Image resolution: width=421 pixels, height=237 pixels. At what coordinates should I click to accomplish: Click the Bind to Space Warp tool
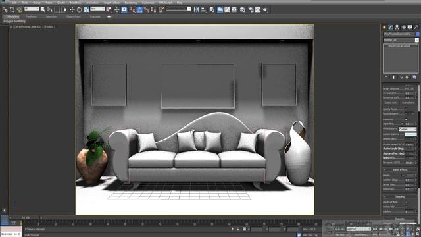point(19,9)
